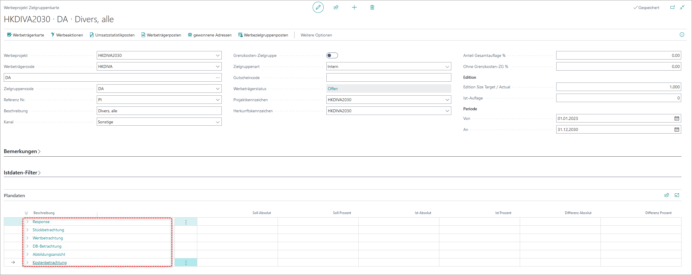Expand the Stückbetrachtung row
Viewport: 692px width, 275px height.
[x=27, y=230]
